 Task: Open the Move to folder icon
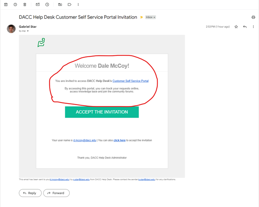(60, 5)
